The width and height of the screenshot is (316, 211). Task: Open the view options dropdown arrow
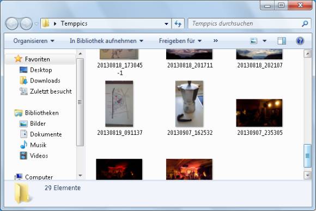pos(265,41)
